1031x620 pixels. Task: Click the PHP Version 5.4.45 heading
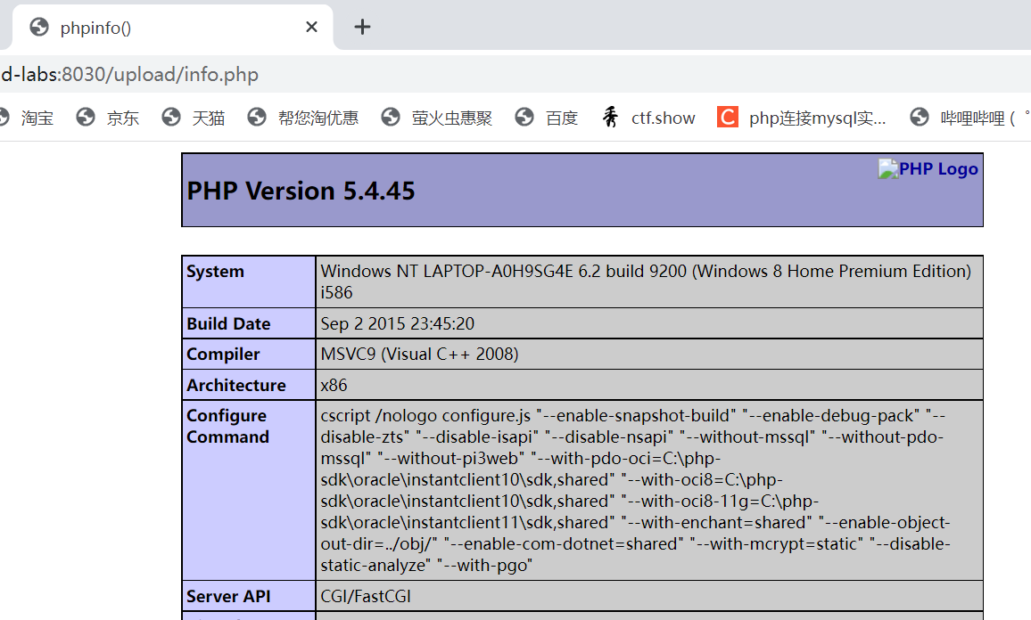pyautogui.click(x=301, y=192)
